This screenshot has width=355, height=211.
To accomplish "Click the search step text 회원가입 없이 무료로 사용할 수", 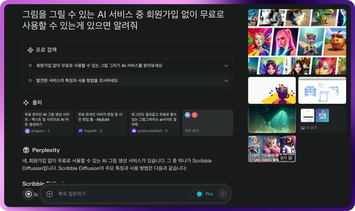I will [99, 65].
